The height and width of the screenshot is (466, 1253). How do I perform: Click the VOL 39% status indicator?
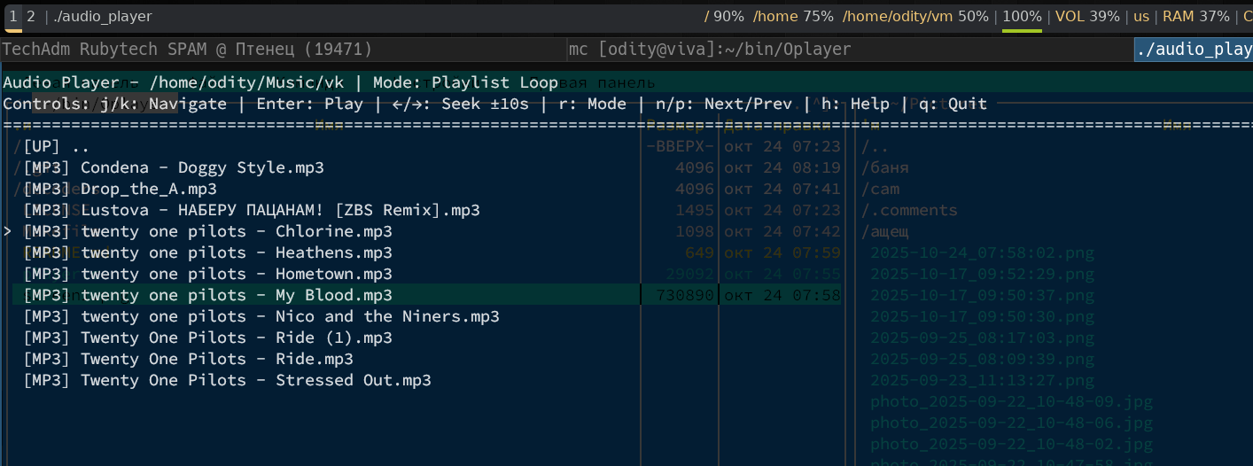click(x=1087, y=16)
